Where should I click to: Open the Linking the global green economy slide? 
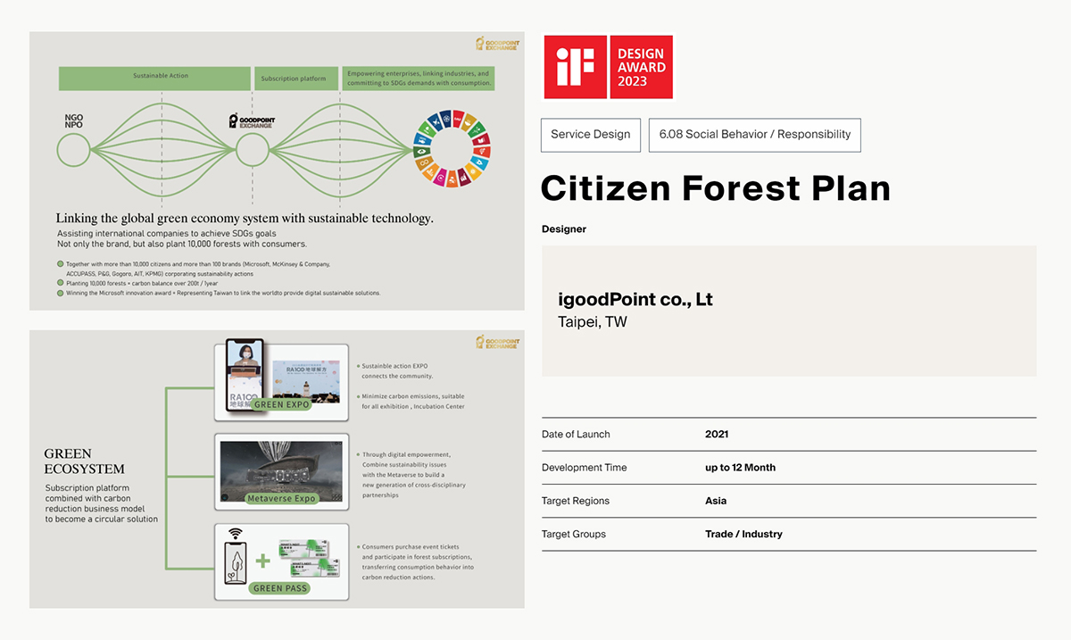point(277,171)
